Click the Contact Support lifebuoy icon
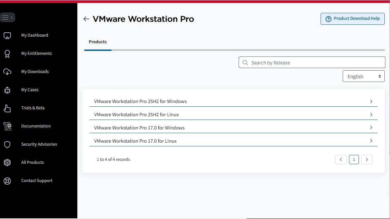This screenshot has height=219, width=390. click(x=7, y=181)
